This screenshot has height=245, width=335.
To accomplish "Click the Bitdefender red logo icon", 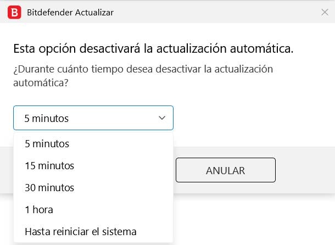I will tap(15, 12).
